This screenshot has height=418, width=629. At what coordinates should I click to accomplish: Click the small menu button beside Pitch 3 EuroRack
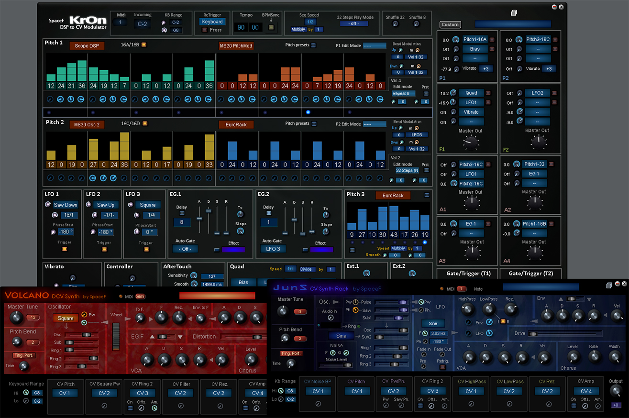coord(427,195)
